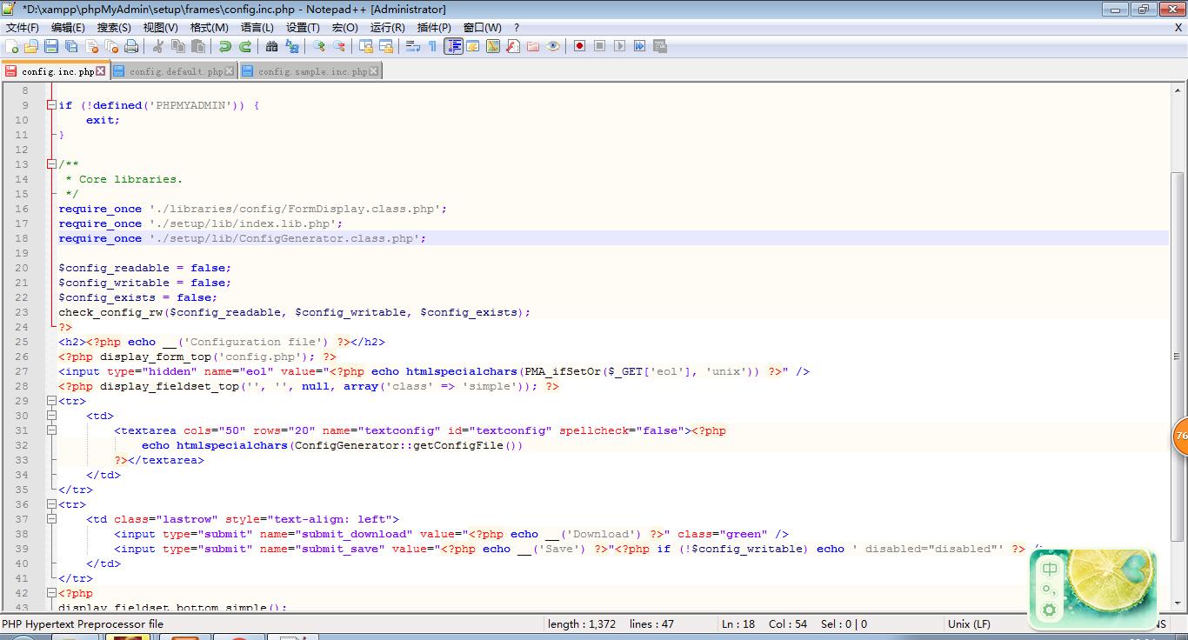Collapse the <td> block at line 30
Viewport: 1188px width, 640px height.
point(51,416)
